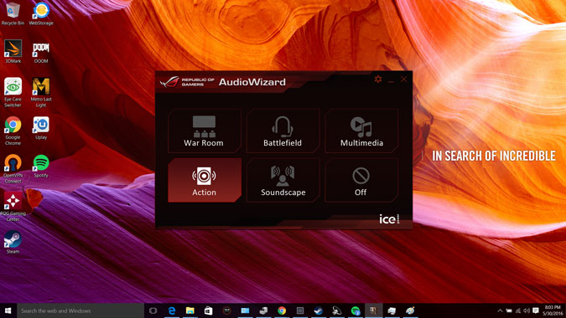The width and height of the screenshot is (566, 318).
Task: Open the Windows Start menu
Action: (x=8, y=310)
